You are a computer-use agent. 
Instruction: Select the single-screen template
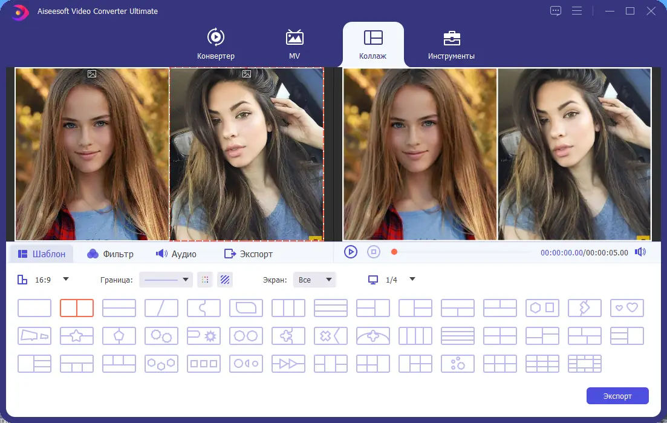click(34, 307)
